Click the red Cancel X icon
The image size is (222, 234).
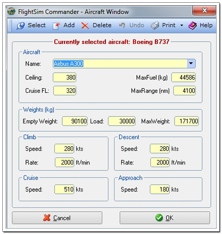47,218
